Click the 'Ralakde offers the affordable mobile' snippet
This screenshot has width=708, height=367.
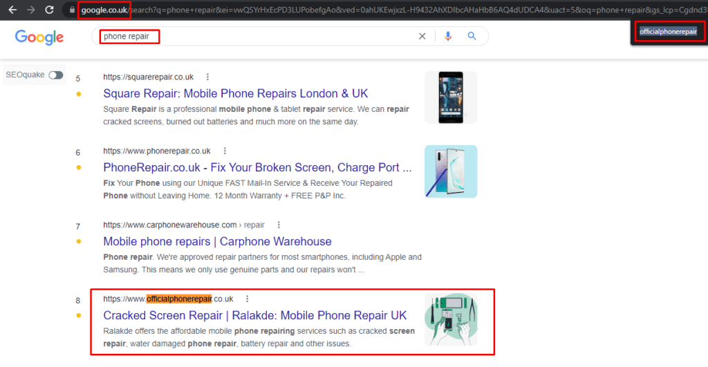click(x=259, y=338)
